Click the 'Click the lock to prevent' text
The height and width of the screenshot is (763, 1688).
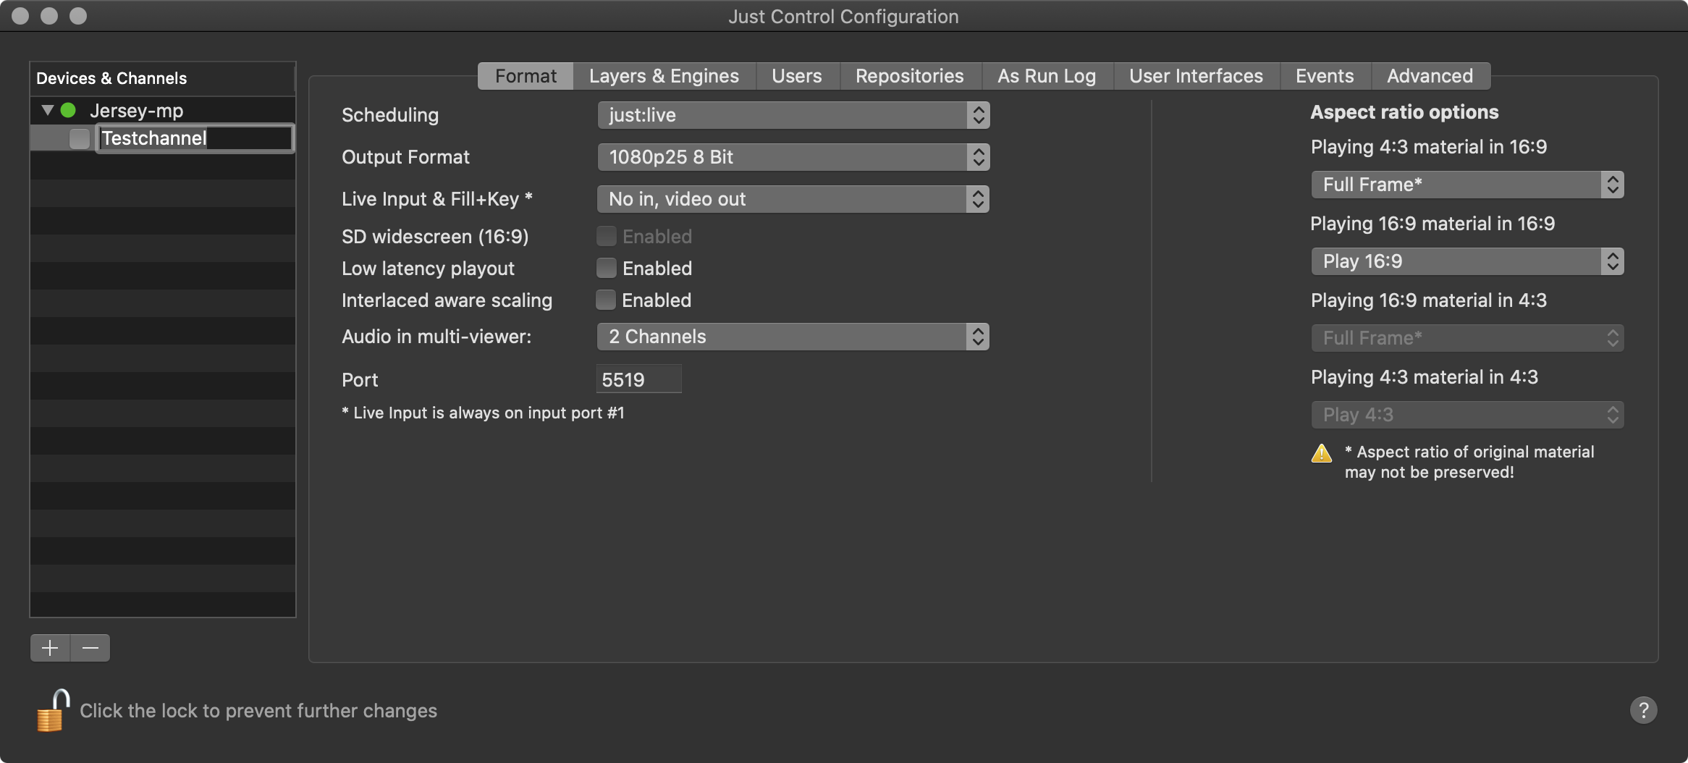click(258, 711)
